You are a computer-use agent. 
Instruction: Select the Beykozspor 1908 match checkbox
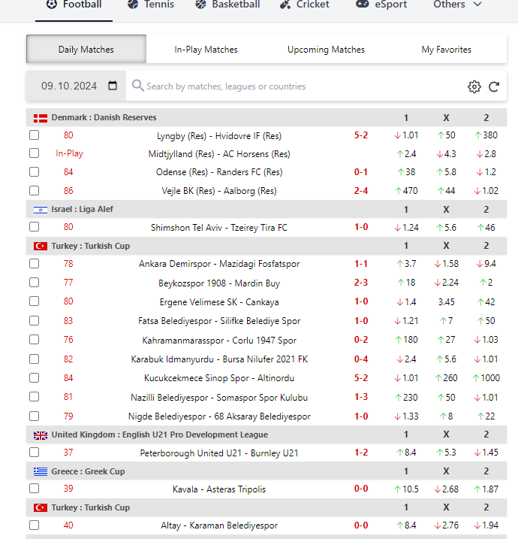click(x=35, y=283)
